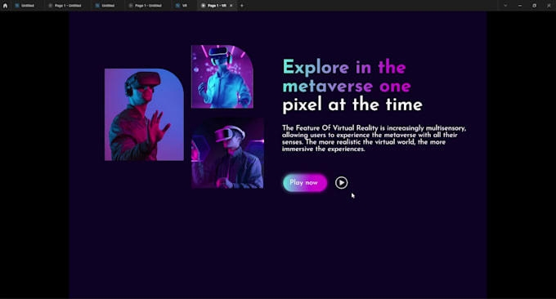Viewport: 556px width, 299px height.
Task: Click the heading line "metaverse one"
Action: pos(347,86)
